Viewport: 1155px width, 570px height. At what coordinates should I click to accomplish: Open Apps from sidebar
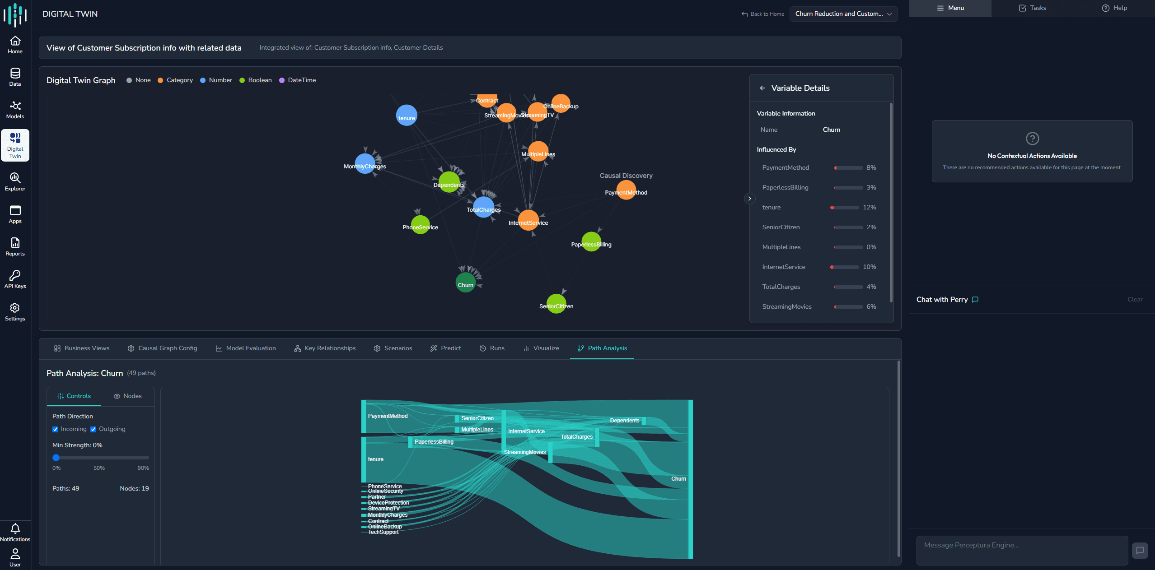click(15, 215)
